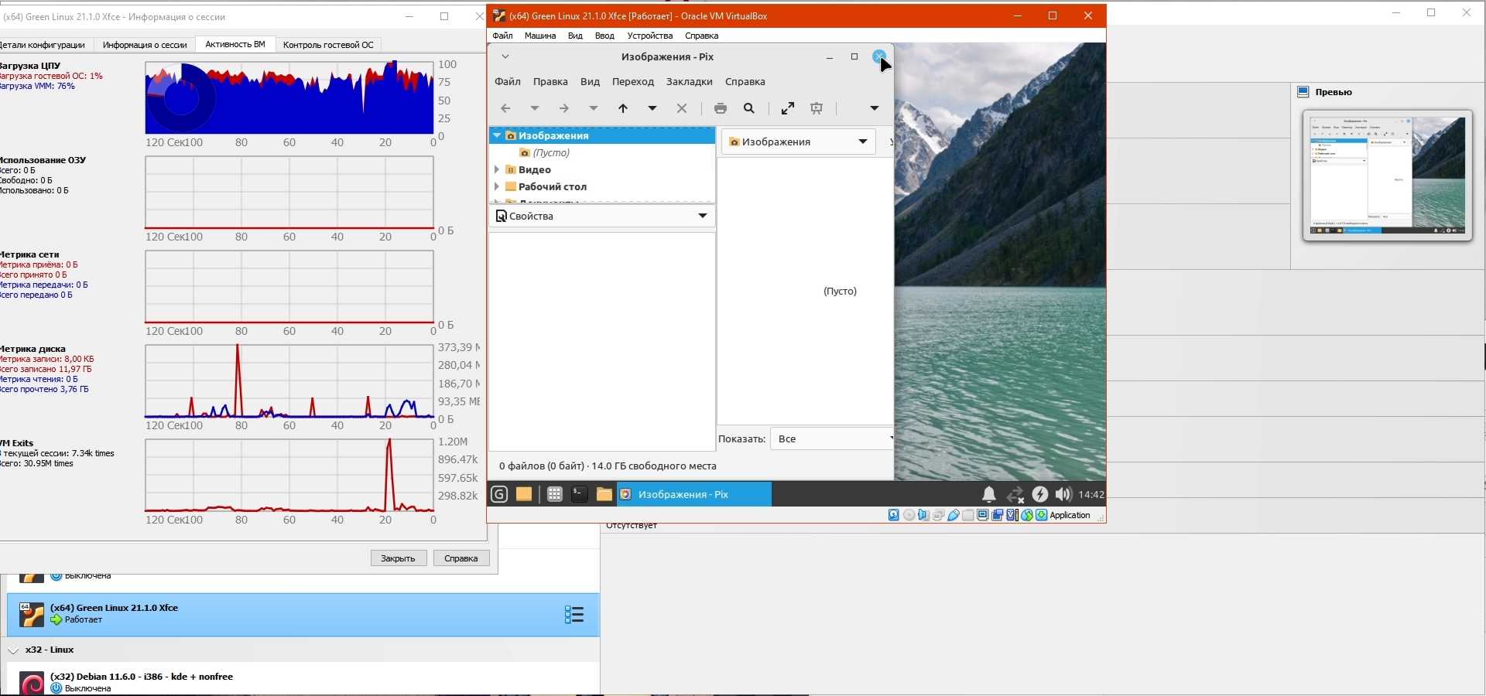The image size is (1486, 696).
Task: Click the speaker volume icon in guest panel
Action: click(1063, 494)
